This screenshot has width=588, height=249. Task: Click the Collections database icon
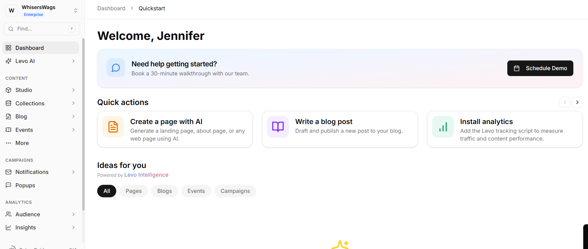pyautogui.click(x=8, y=103)
